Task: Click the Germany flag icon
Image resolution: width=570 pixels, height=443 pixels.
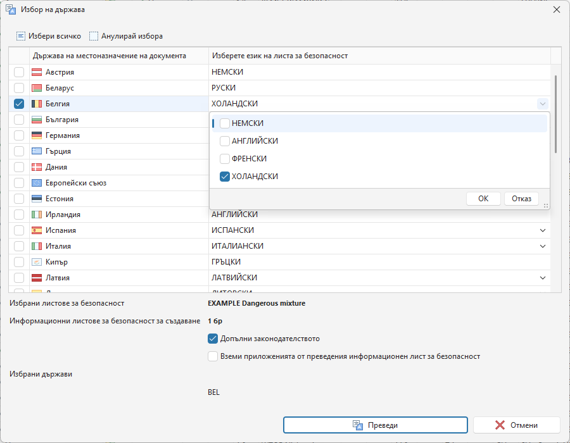Action: tap(37, 135)
